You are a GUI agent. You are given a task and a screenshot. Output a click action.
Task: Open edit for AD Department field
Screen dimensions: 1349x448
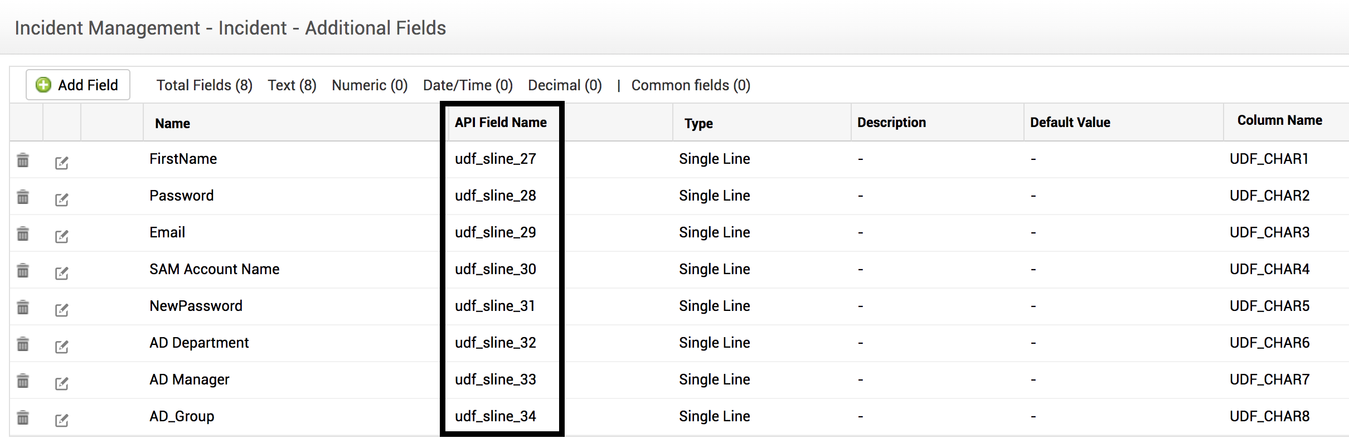click(x=61, y=347)
